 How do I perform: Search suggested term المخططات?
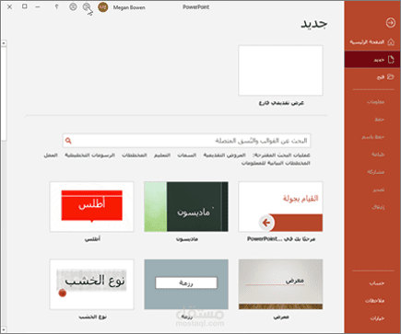click(x=135, y=155)
